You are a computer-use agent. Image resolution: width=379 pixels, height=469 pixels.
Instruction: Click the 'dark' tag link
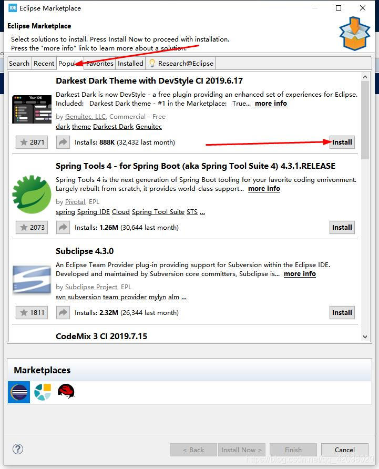[63, 127]
